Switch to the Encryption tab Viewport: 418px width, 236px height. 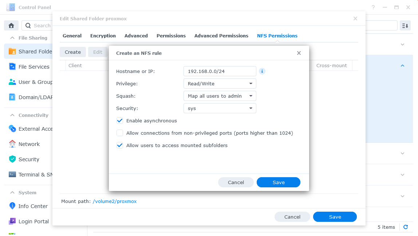coord(103,36)
